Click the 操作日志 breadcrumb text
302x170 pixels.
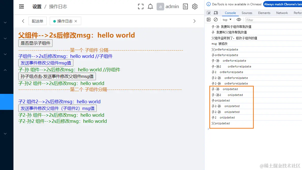pos(58,7)
